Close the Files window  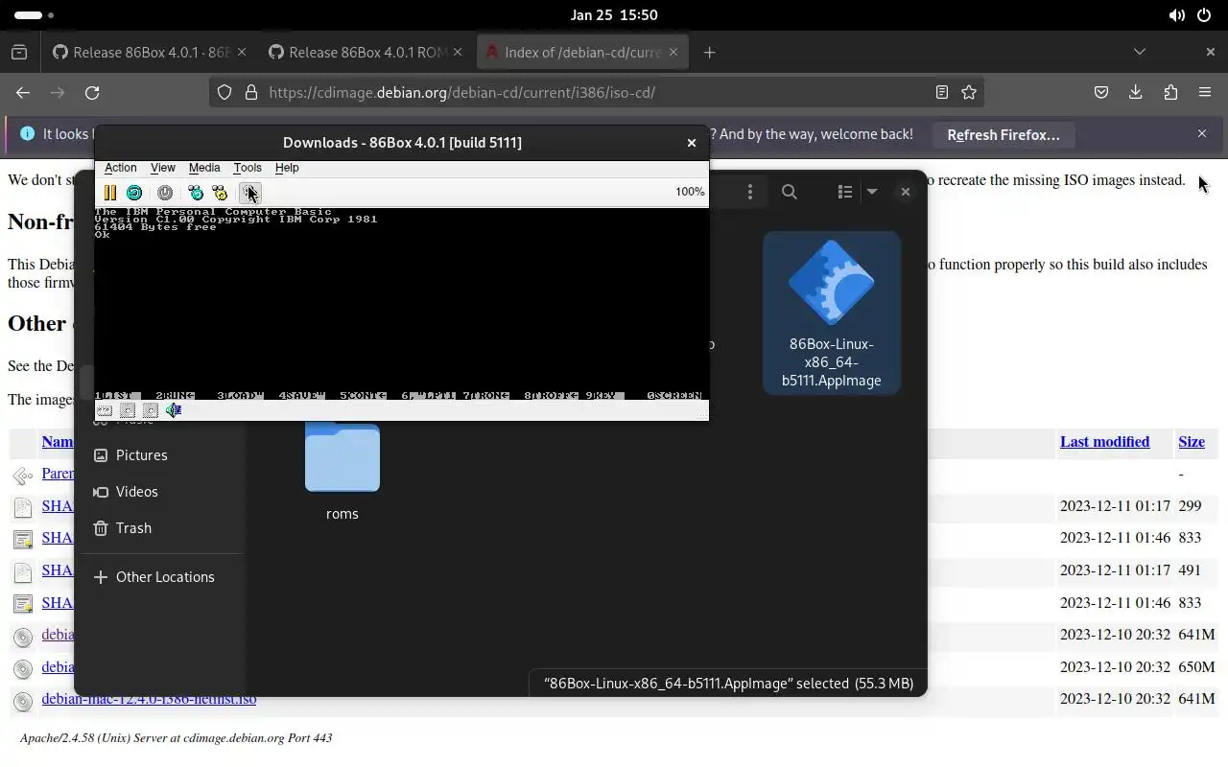click(x=905, y=193)
